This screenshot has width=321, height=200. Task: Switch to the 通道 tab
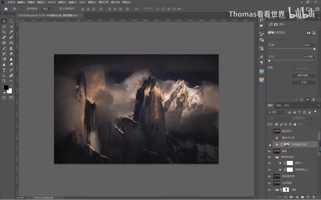(278, 105)
